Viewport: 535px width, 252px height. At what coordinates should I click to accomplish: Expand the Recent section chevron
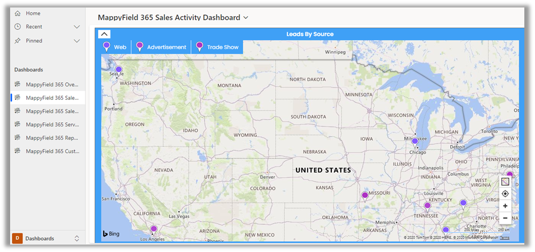click(x=77, y=27)
